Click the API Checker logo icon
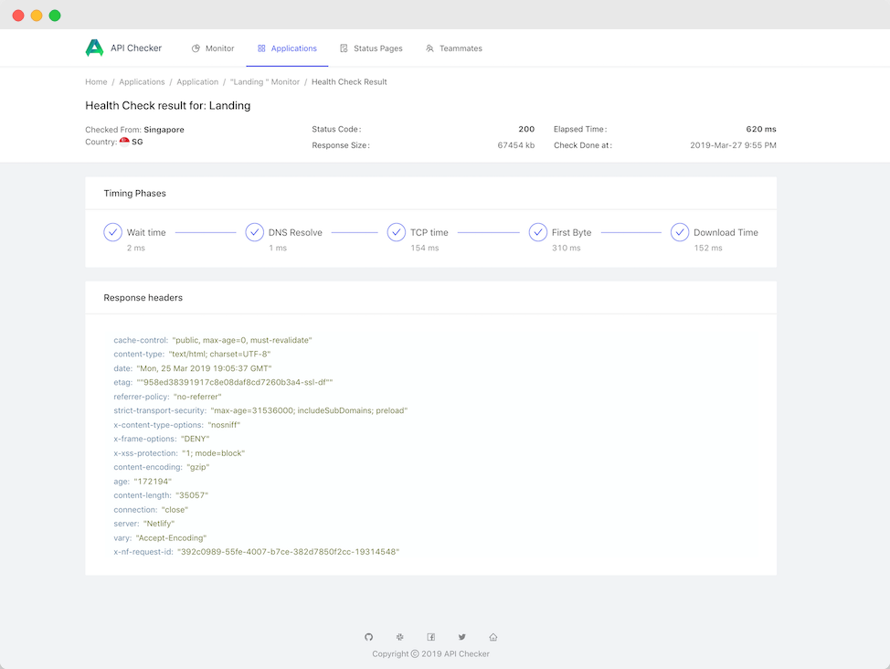 pos(94,48)
